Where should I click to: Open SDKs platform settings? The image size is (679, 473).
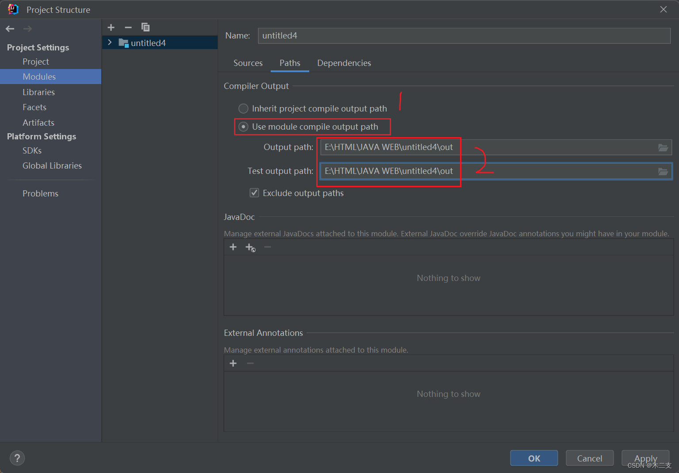32,150
